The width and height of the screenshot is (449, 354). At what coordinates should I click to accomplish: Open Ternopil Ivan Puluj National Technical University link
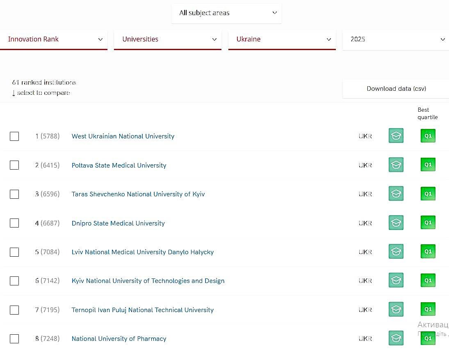coord(143,310)
